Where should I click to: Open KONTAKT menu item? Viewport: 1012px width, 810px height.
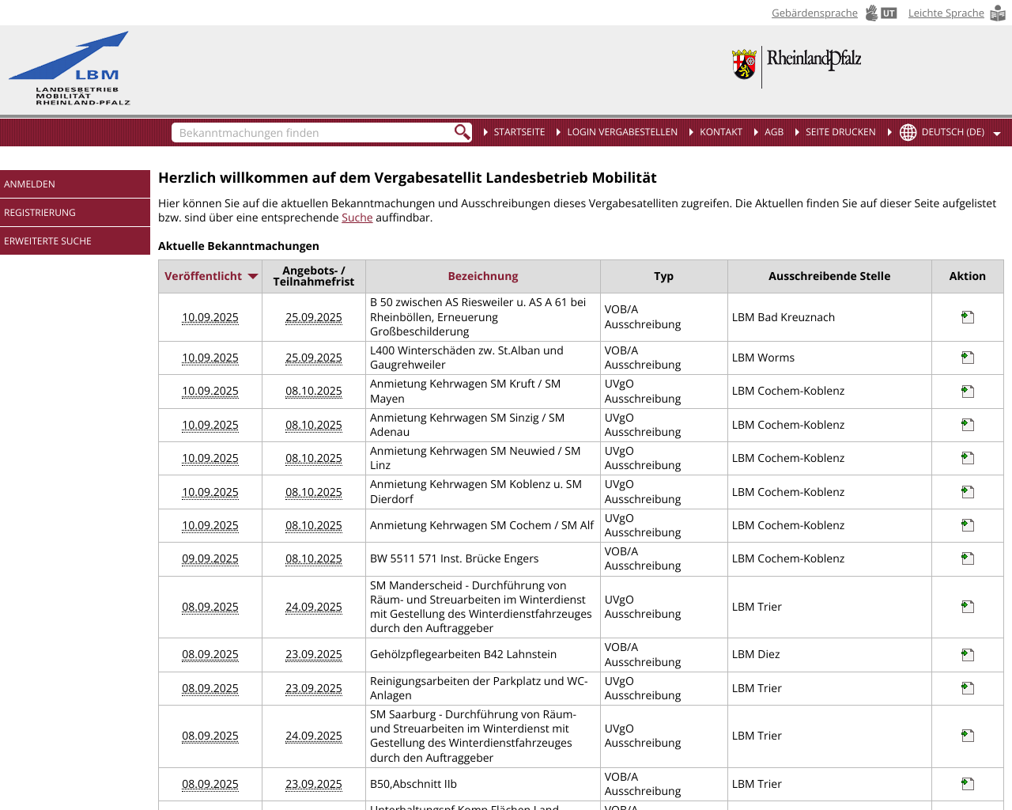[x=721, y=132]
